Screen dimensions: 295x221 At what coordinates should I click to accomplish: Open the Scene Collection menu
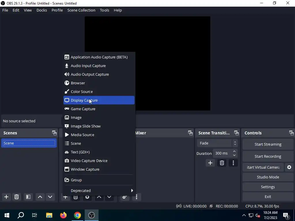coord(81,10)
